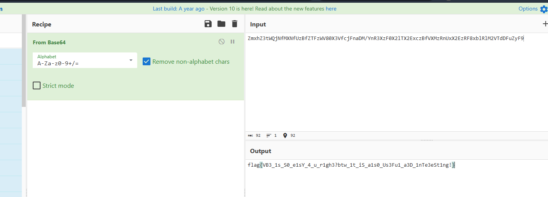
Task: Save the current recipe
Action: pyautogui.click(x=208, y=24)
